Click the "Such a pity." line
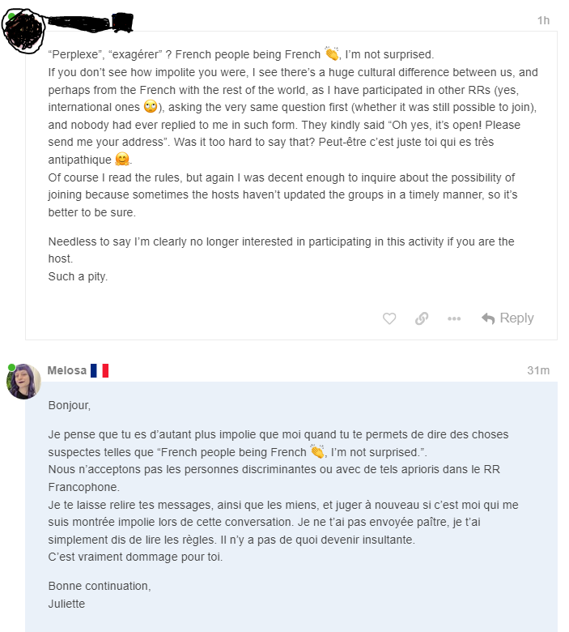 [x=78, y=276]
